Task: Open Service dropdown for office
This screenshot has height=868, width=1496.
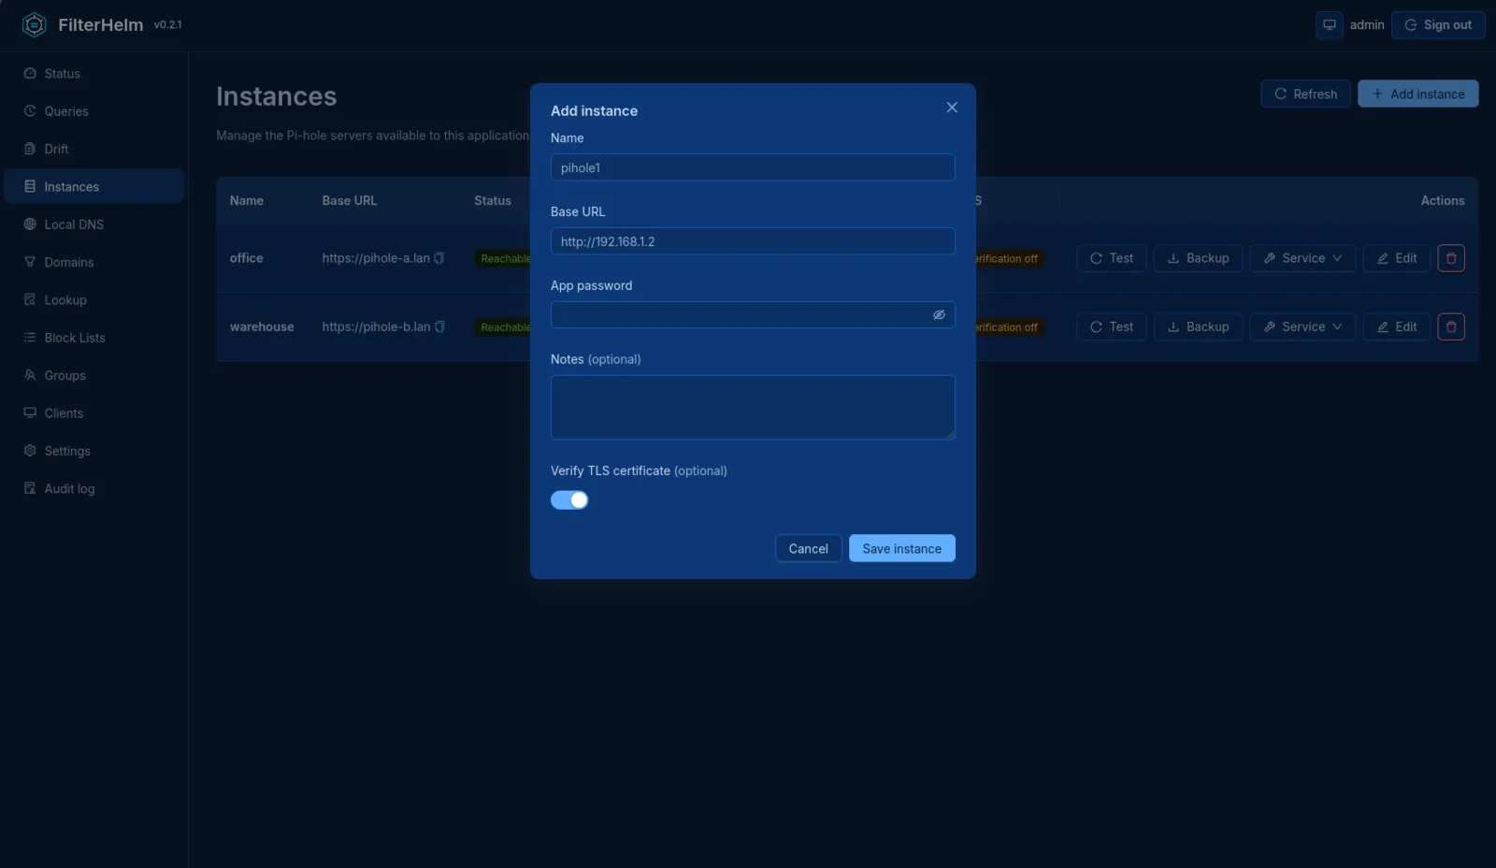Action: click(x=1302, y=258)
